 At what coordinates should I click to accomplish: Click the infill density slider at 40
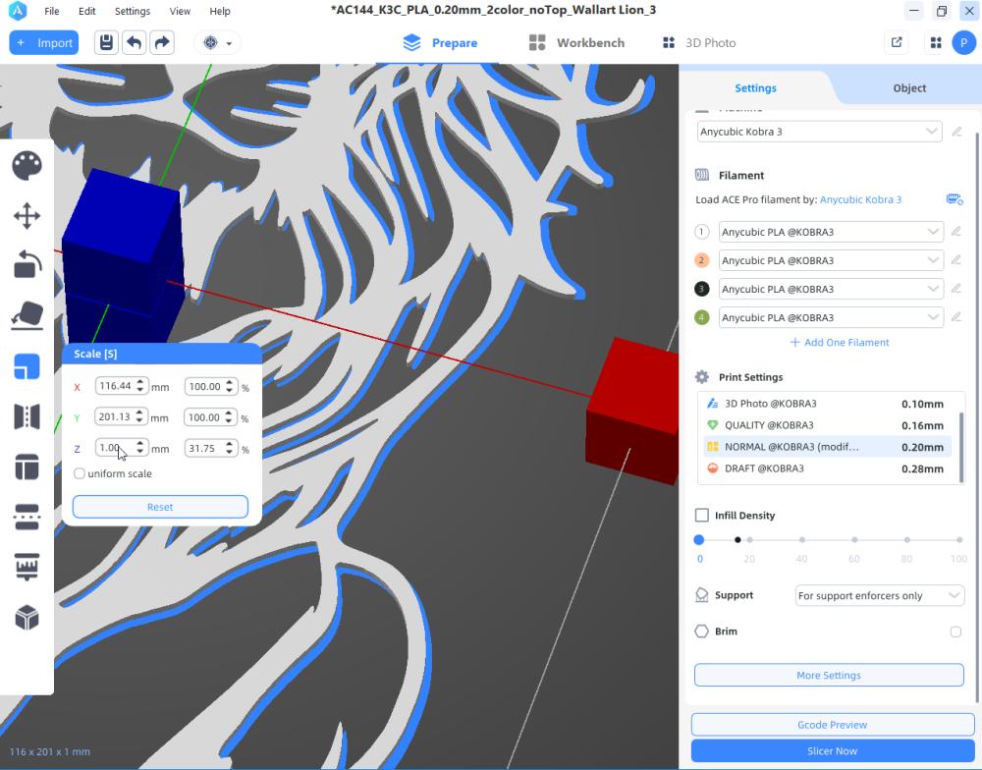point(802,540)
